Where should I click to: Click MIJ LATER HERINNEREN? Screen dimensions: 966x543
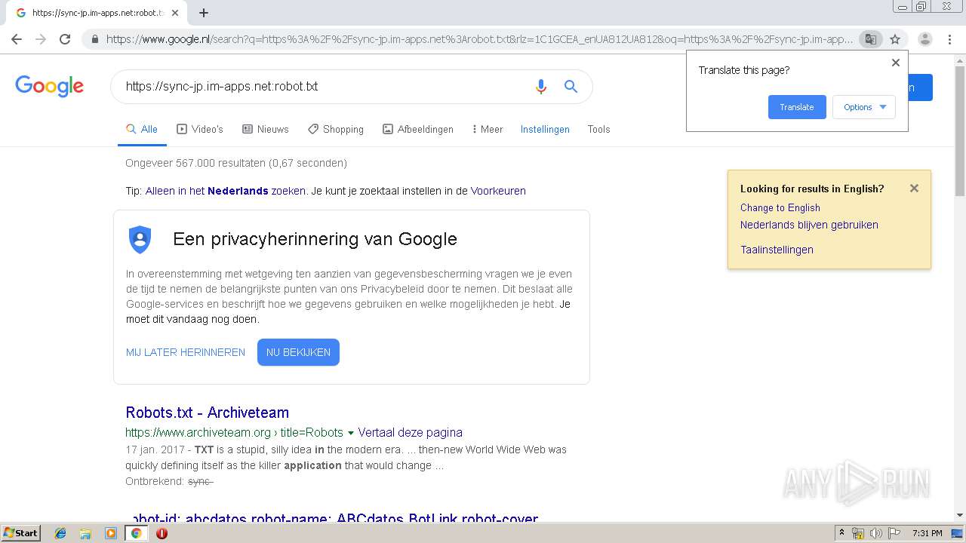point(186,352)
